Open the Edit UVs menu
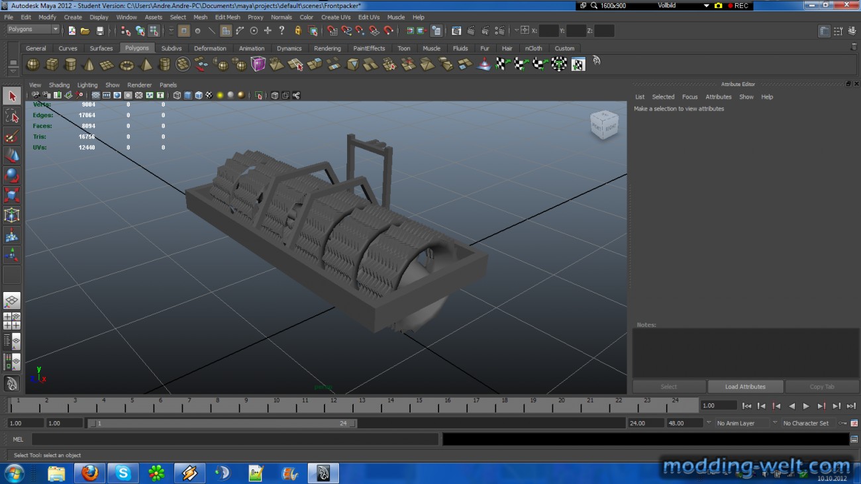Screen dimensions: 861x484 [x=369, y=17]
